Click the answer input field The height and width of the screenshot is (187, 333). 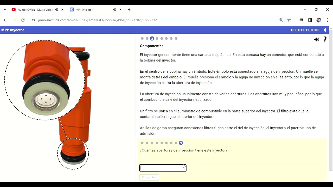163,168
